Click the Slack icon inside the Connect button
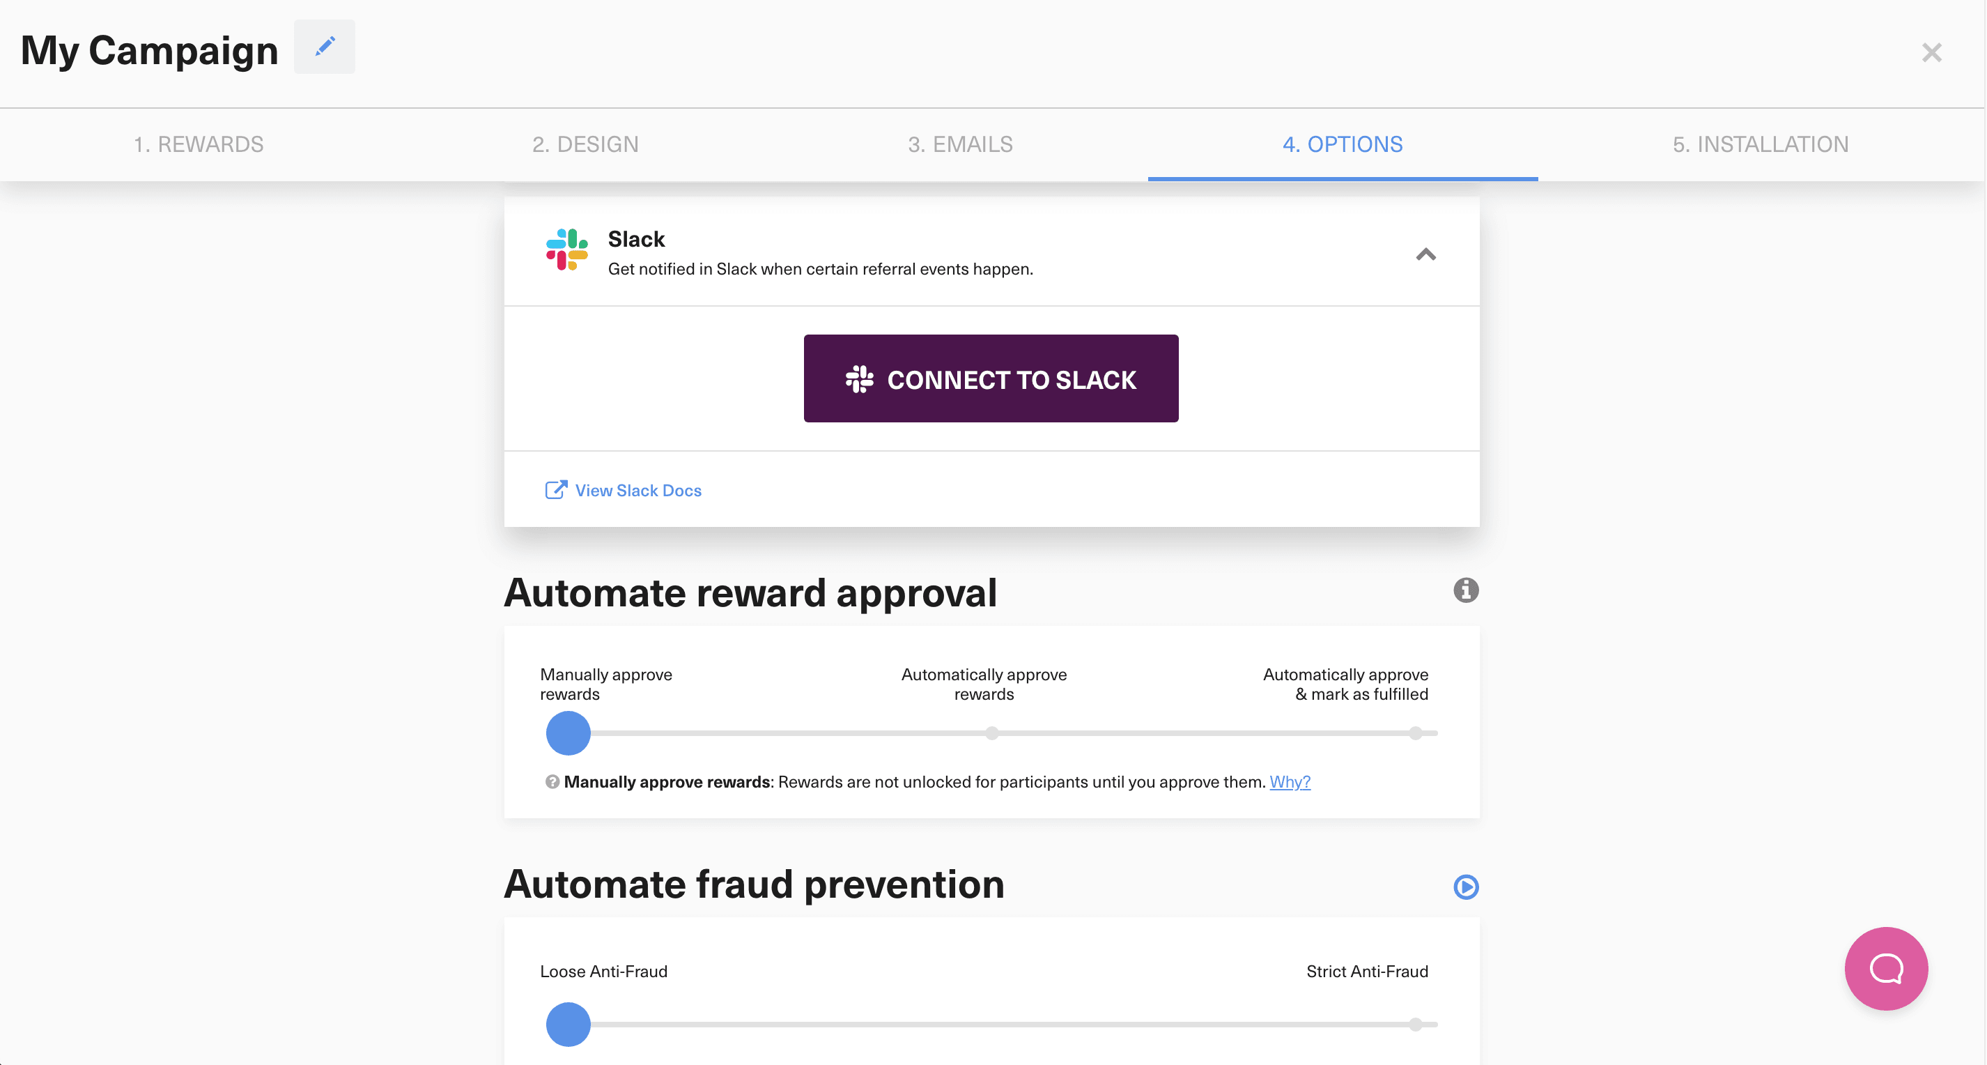 click(x=860, y=378)
